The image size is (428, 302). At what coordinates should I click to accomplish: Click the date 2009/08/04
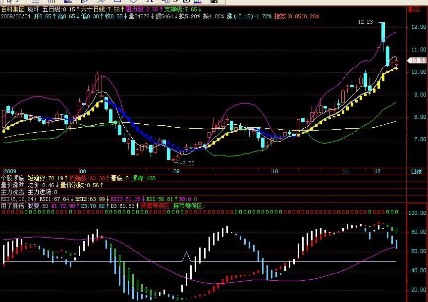(x=15, y=16)
